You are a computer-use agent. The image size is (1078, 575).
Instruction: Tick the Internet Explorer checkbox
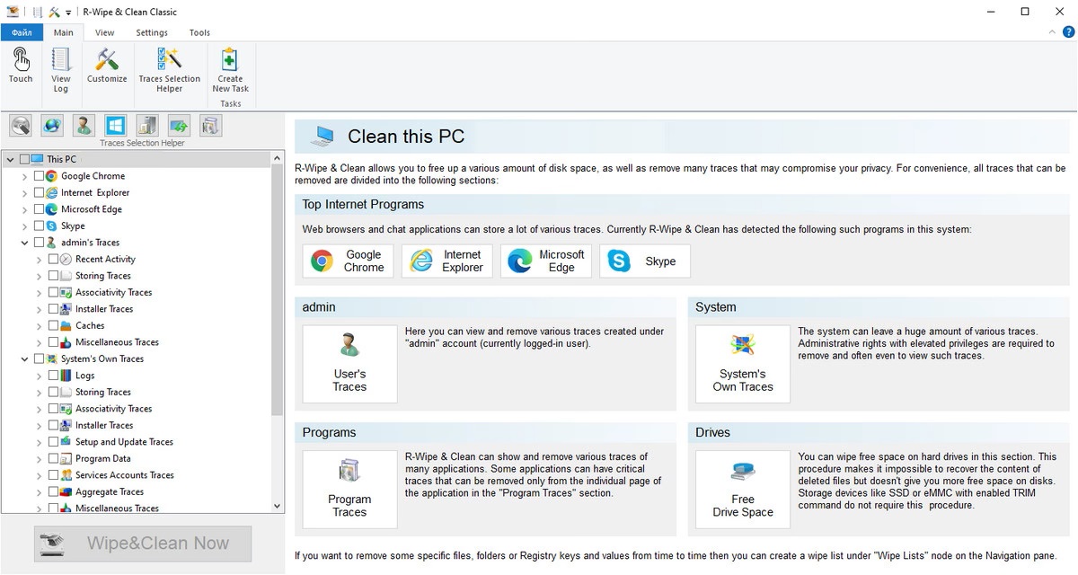coord(39,192)
